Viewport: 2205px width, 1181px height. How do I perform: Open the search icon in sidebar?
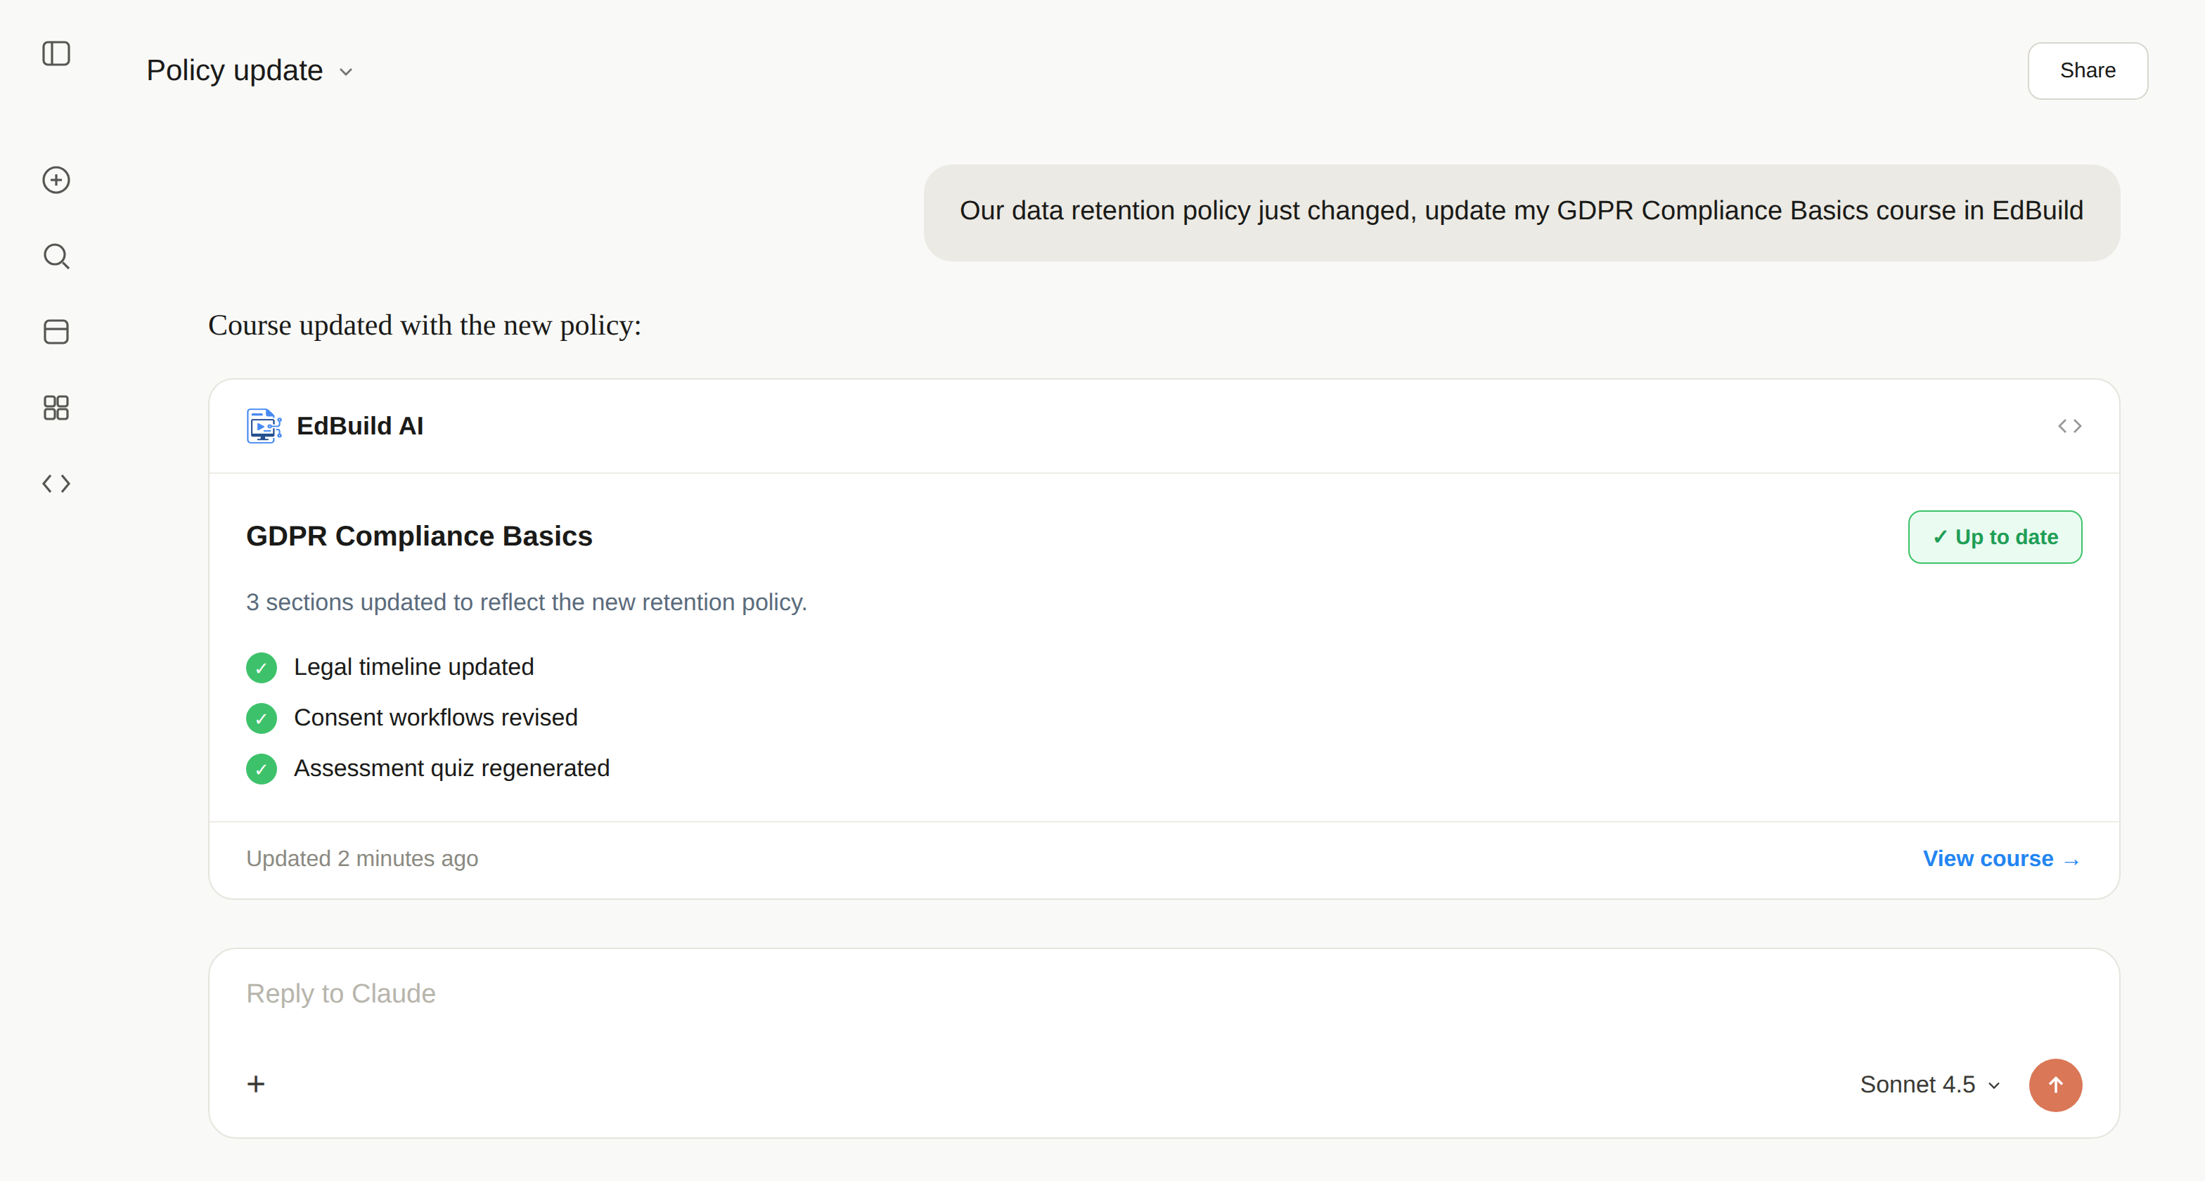click(x=56, y=256)
